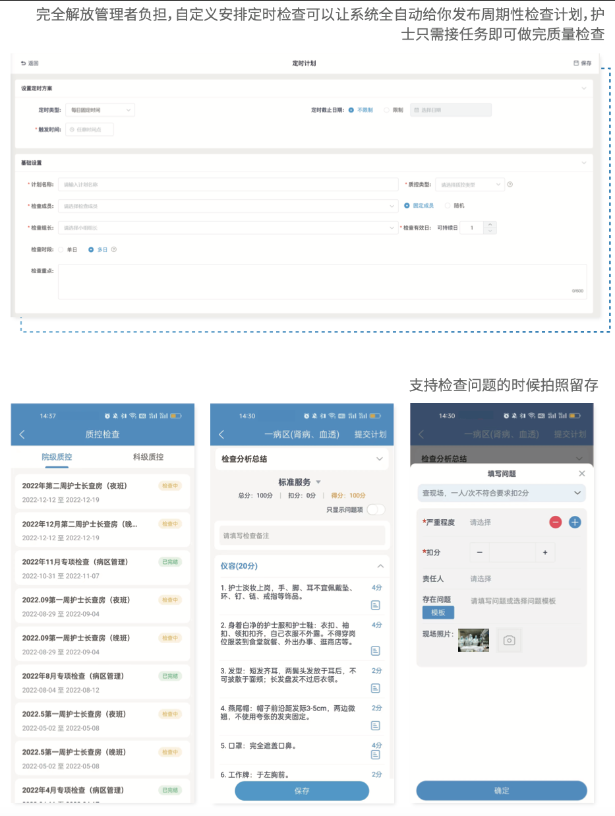Collapse the 基础设置 section
Viewport: 615px width, 816px height.
583,162
